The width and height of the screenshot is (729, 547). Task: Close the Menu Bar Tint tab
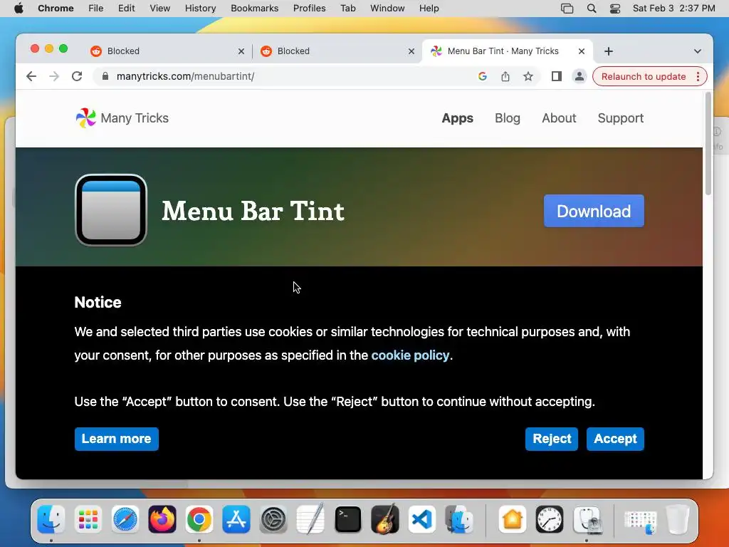(582, 51)
